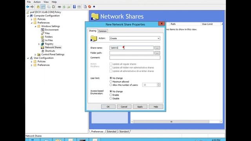Toggle the Show/Hide Console Tree icon
Screen dimensions: 251x141
43,7
